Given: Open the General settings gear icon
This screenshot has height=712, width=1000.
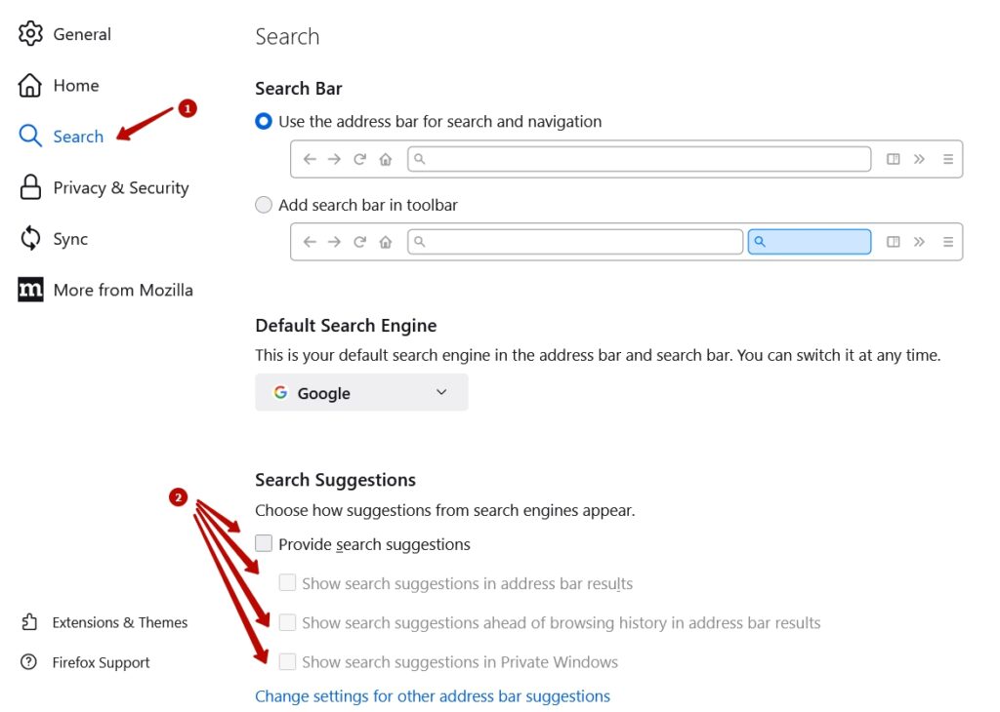Looking at the screenshot, I should [30, 33].
